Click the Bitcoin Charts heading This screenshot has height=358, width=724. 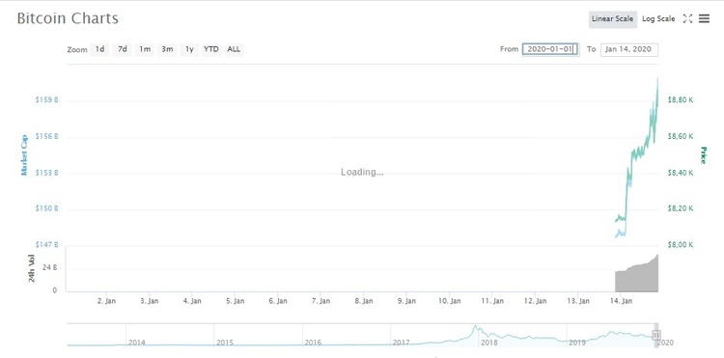pos(68,18)
